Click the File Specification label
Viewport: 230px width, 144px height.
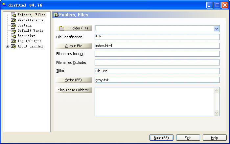click(70, 37)
